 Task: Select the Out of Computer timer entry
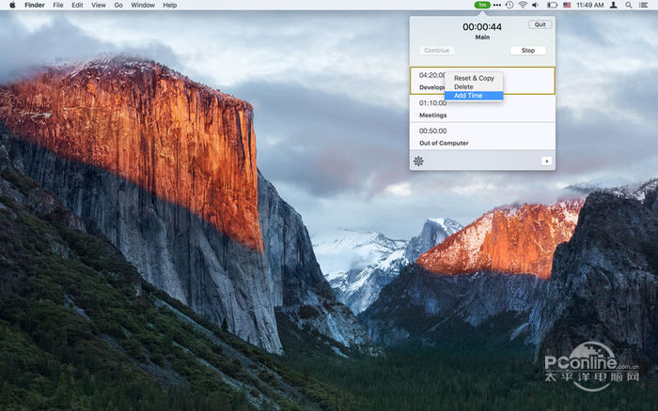482,136
